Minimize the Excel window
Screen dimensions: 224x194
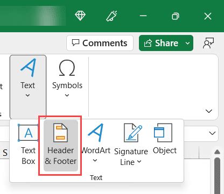click(x=143, y=16)
